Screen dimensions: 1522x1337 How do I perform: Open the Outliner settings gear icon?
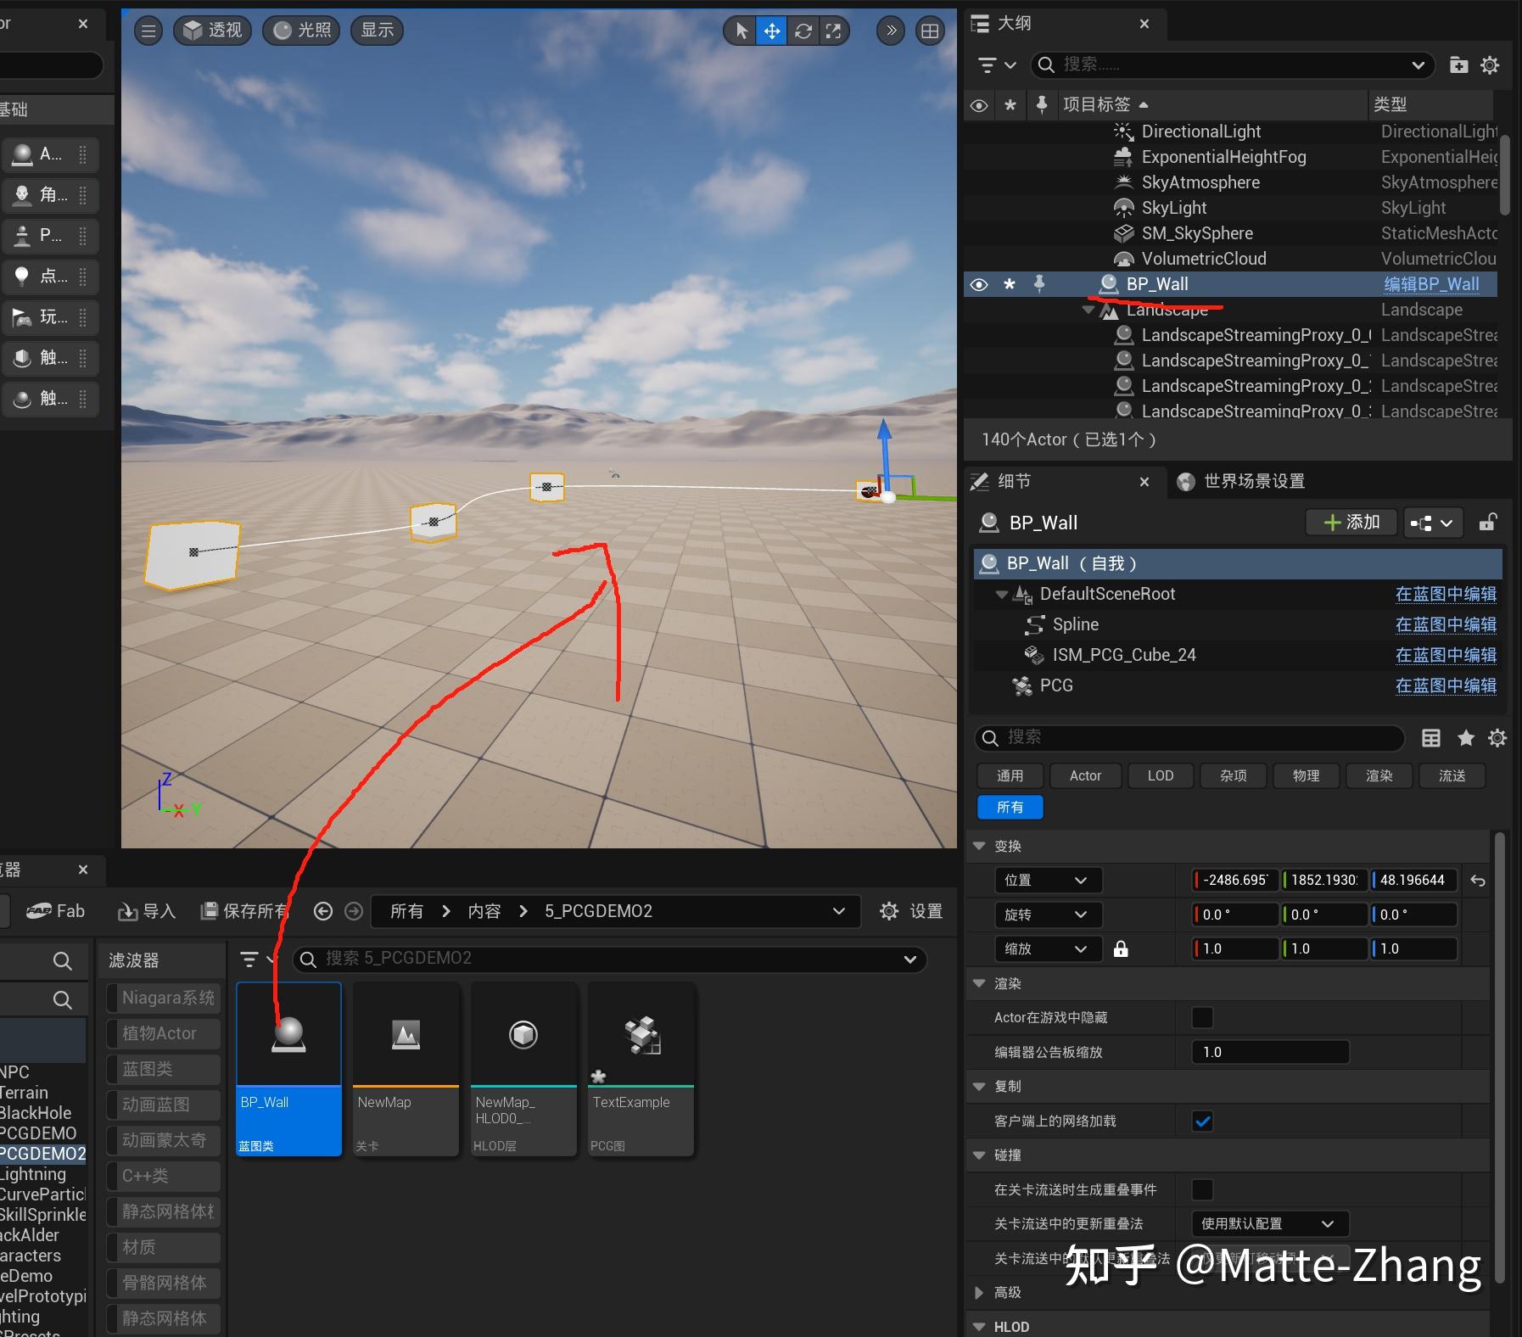coord(1491,64)
